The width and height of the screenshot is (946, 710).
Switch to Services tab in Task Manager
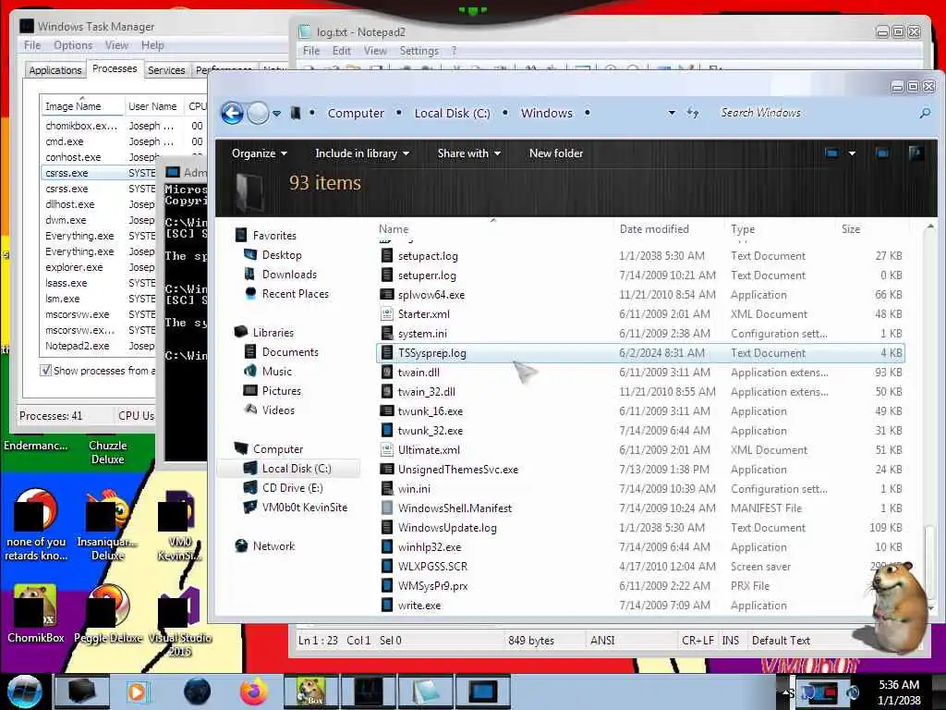166,70
